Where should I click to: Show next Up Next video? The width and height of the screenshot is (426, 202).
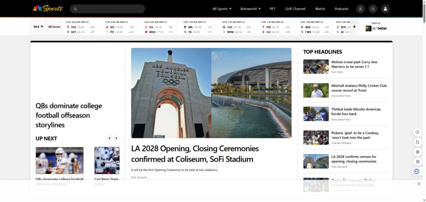point(116,138)
